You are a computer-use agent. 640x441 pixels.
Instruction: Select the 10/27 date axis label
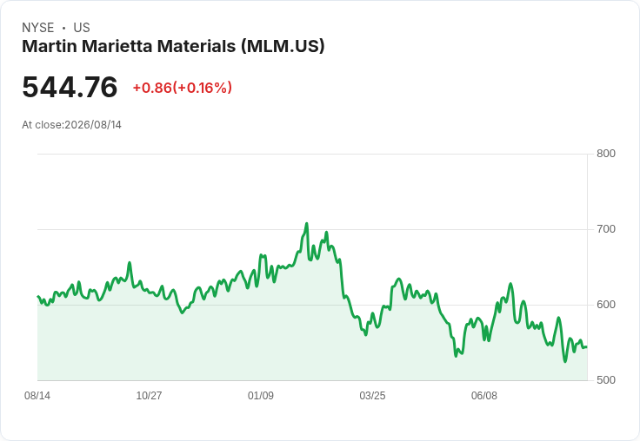click(149, 395)
